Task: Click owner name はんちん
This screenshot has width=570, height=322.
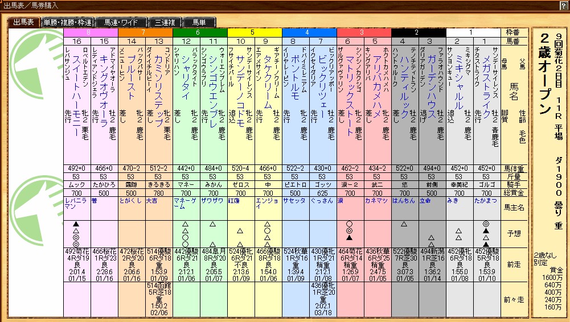Action: (x=404, y=201)
